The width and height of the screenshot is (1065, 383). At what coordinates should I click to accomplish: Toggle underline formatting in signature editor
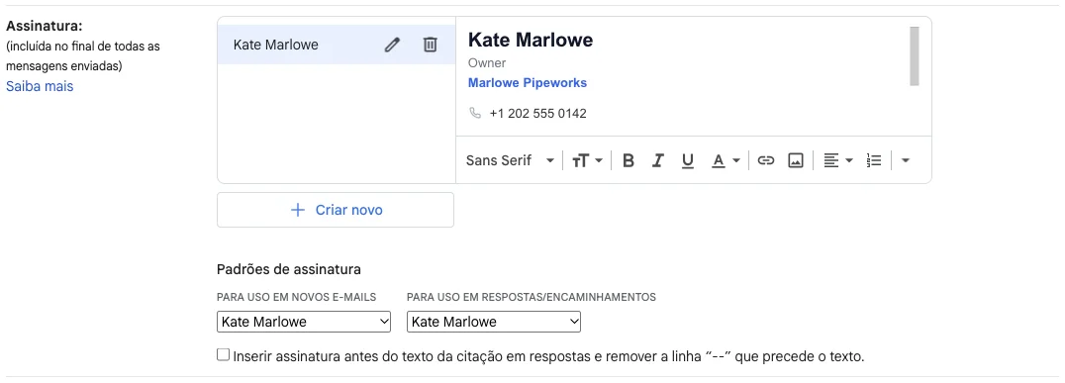click(687, 161)
